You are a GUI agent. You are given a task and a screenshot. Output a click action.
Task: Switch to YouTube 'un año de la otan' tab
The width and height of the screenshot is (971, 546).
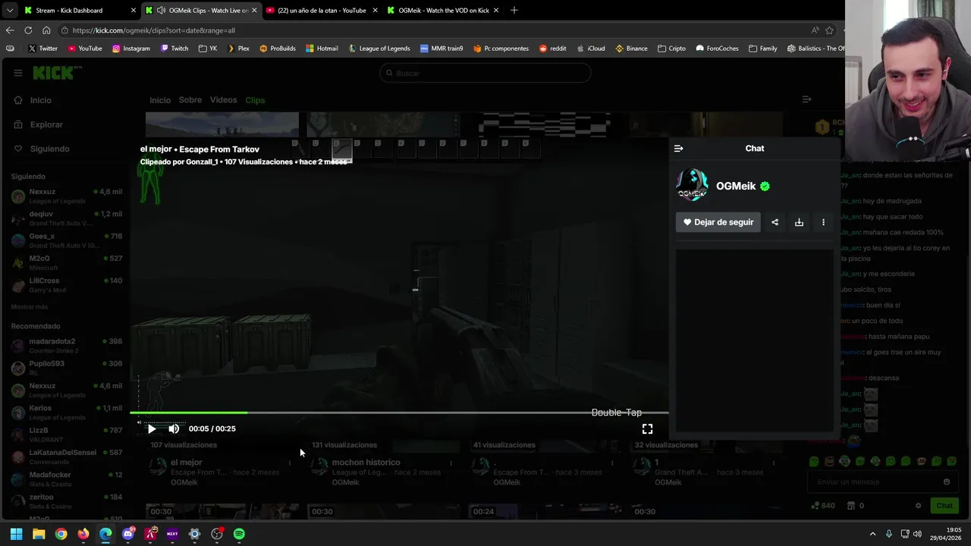click(x=322, y=11)
